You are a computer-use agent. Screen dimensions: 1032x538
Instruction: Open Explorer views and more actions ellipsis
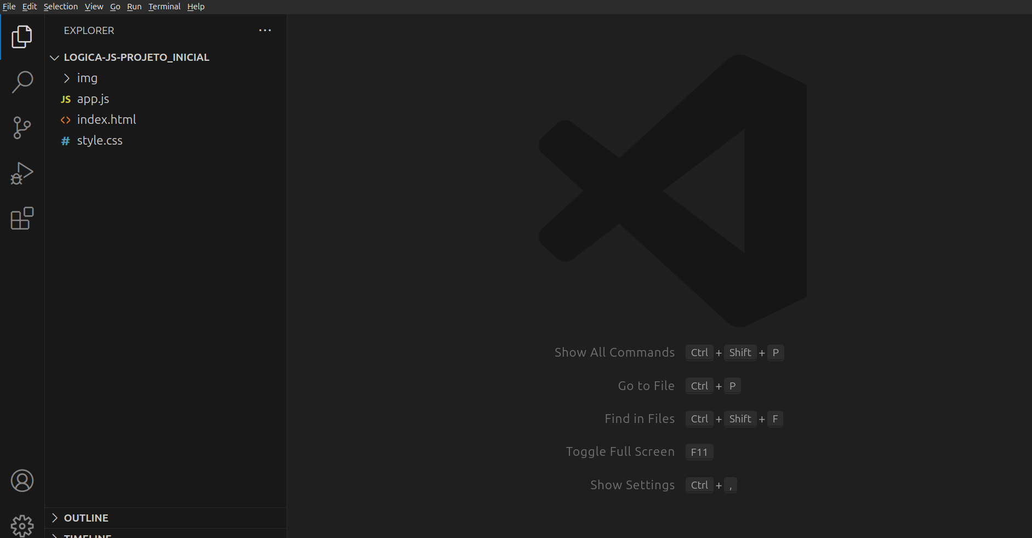[x=265, y=31]
